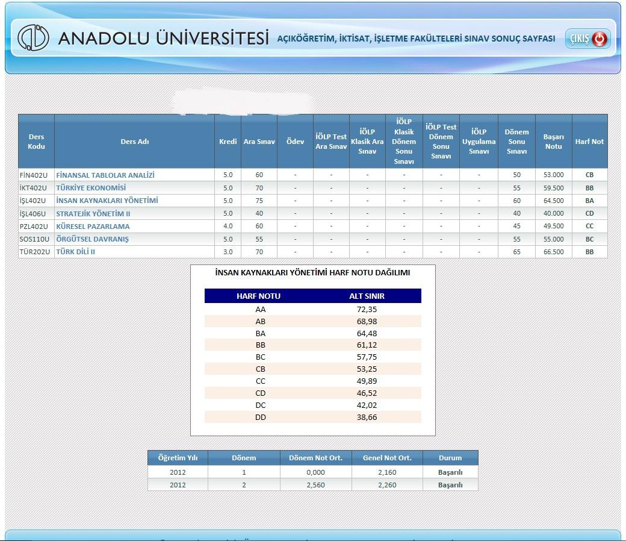
Task: Select course code PZL402U
Action: 34,226
